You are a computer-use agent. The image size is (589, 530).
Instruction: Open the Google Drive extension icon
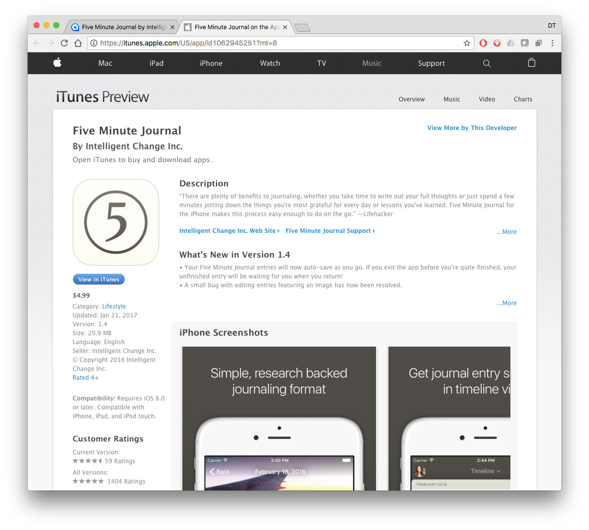click(511, 43)
